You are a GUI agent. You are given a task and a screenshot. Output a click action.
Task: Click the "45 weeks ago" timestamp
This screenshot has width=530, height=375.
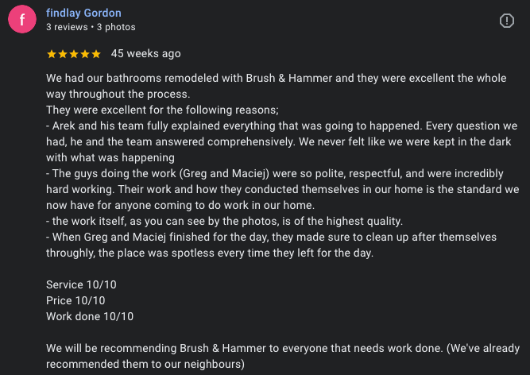point(146,54)
